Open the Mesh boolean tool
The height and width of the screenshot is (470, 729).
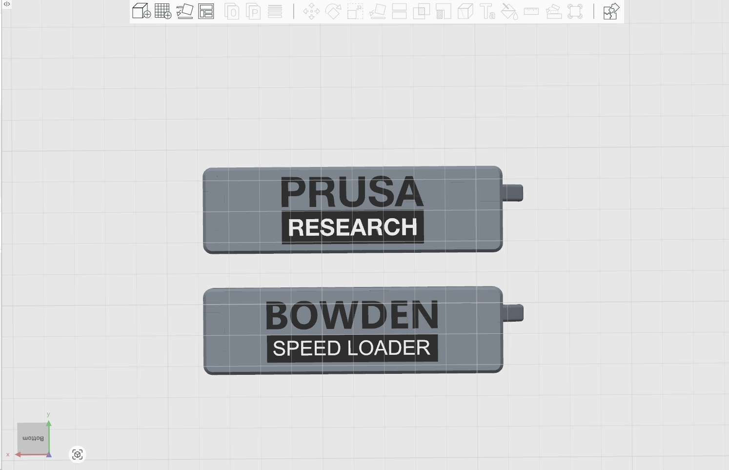pyautogui.click(x=421, y=11)
